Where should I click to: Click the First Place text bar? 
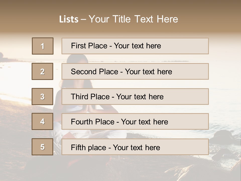click(135, 46)
